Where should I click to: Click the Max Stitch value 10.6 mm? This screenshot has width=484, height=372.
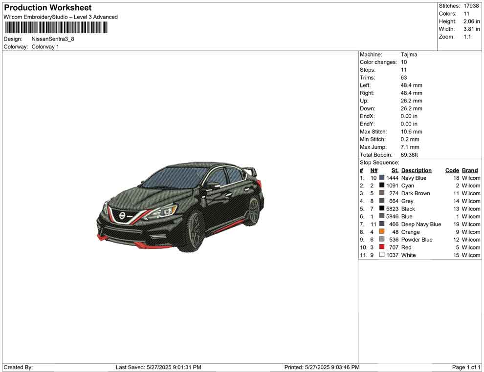(412, 132)
